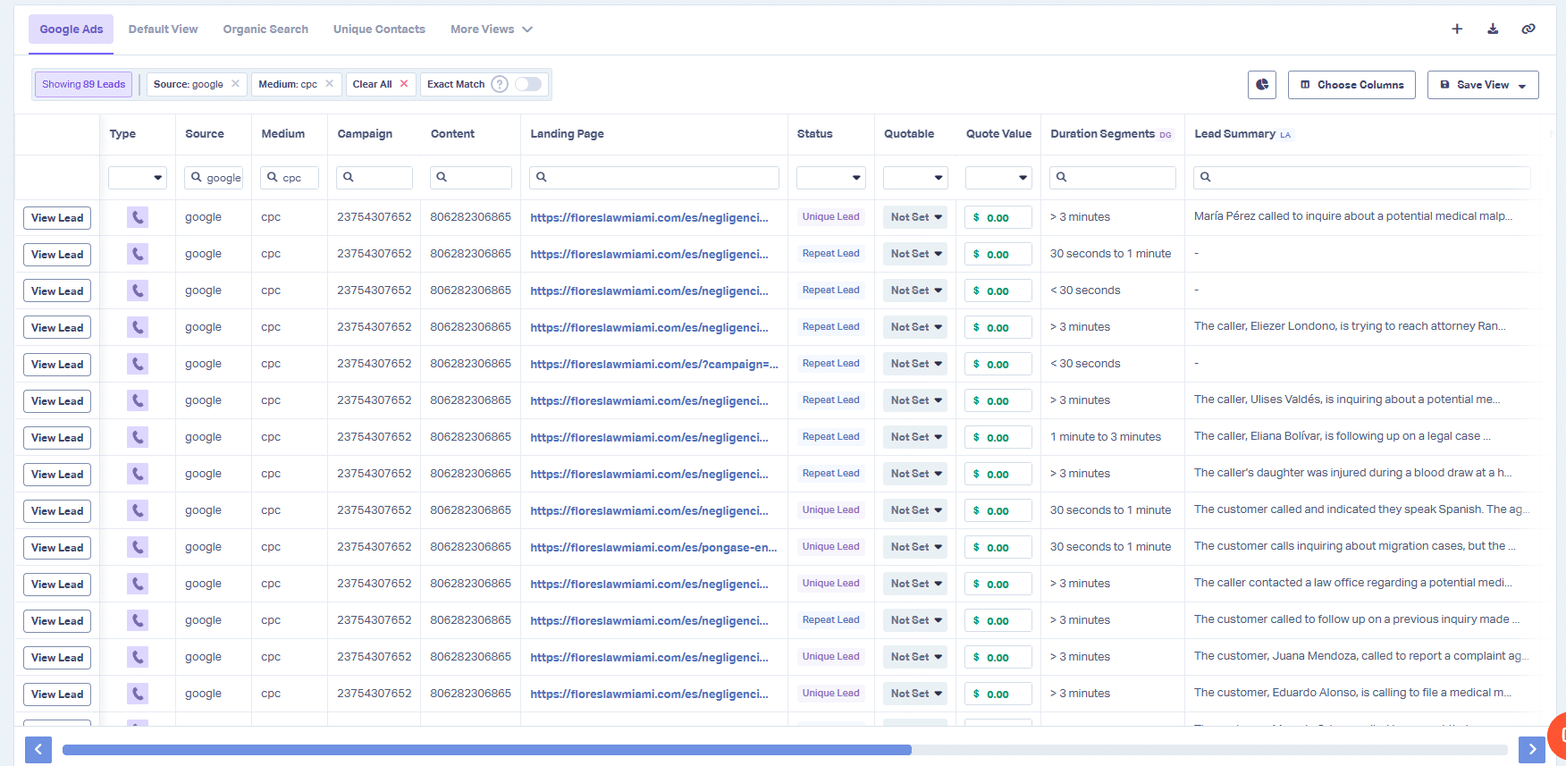Screen dimensions: 1566x766
Task: Change Not Set for María Pérez lead
Action: (x=915, y=217)
